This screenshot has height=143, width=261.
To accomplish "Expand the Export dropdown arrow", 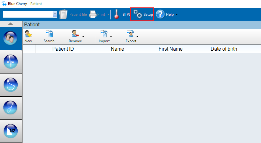I will pyautogui.click(x=137, y=36).
